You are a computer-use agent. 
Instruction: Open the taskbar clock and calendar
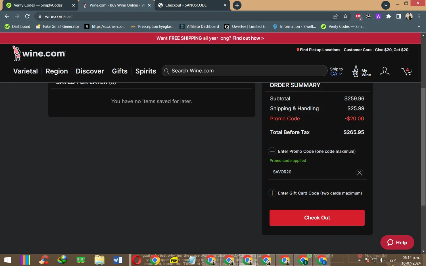click(411, 260)
